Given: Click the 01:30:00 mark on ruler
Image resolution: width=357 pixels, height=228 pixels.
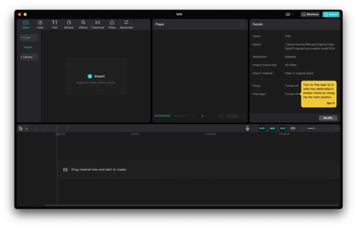Looking at the screenshot, I should tap(284, 134).
